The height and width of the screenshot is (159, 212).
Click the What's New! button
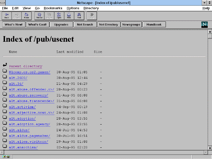tap(14, 25)
